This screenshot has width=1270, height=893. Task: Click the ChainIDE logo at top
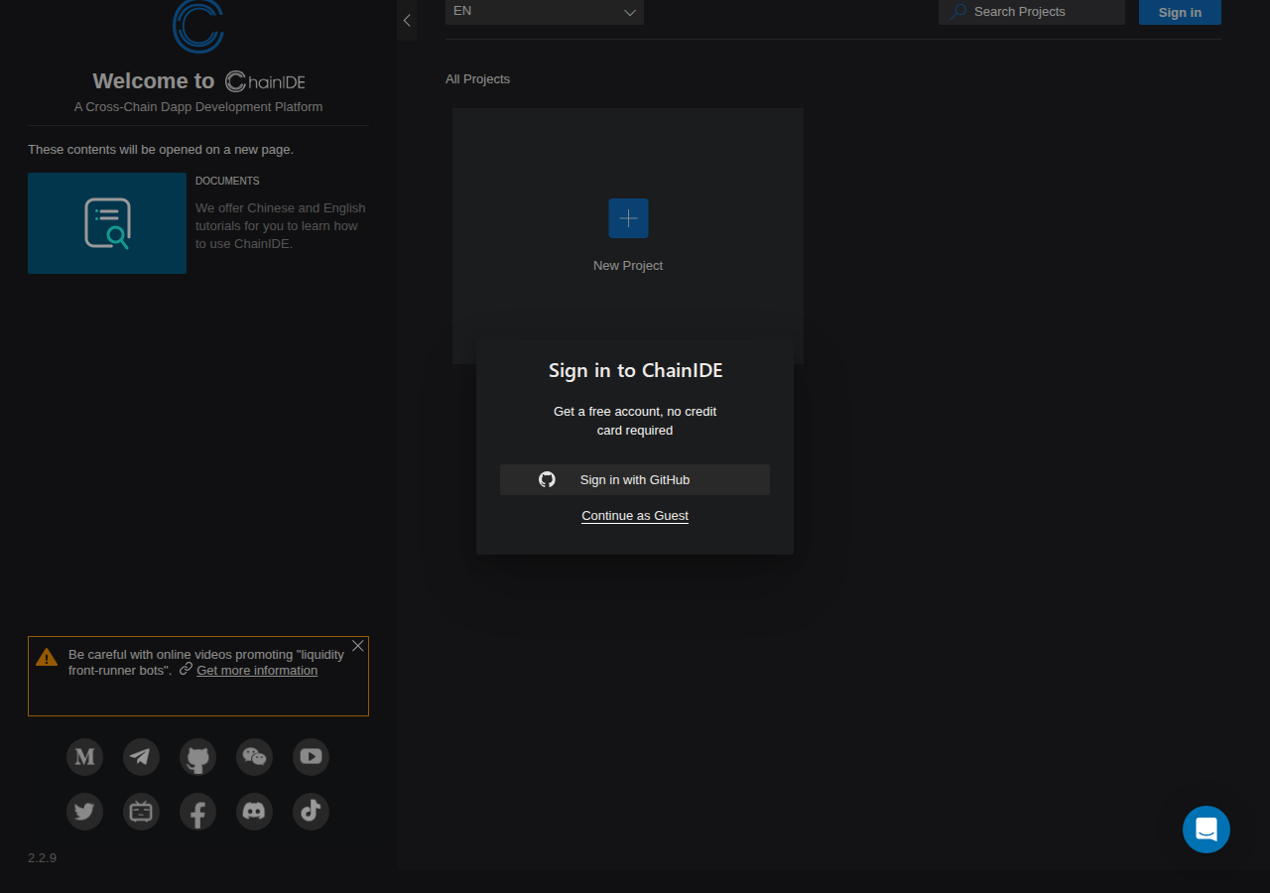click(x=198, y=25)
